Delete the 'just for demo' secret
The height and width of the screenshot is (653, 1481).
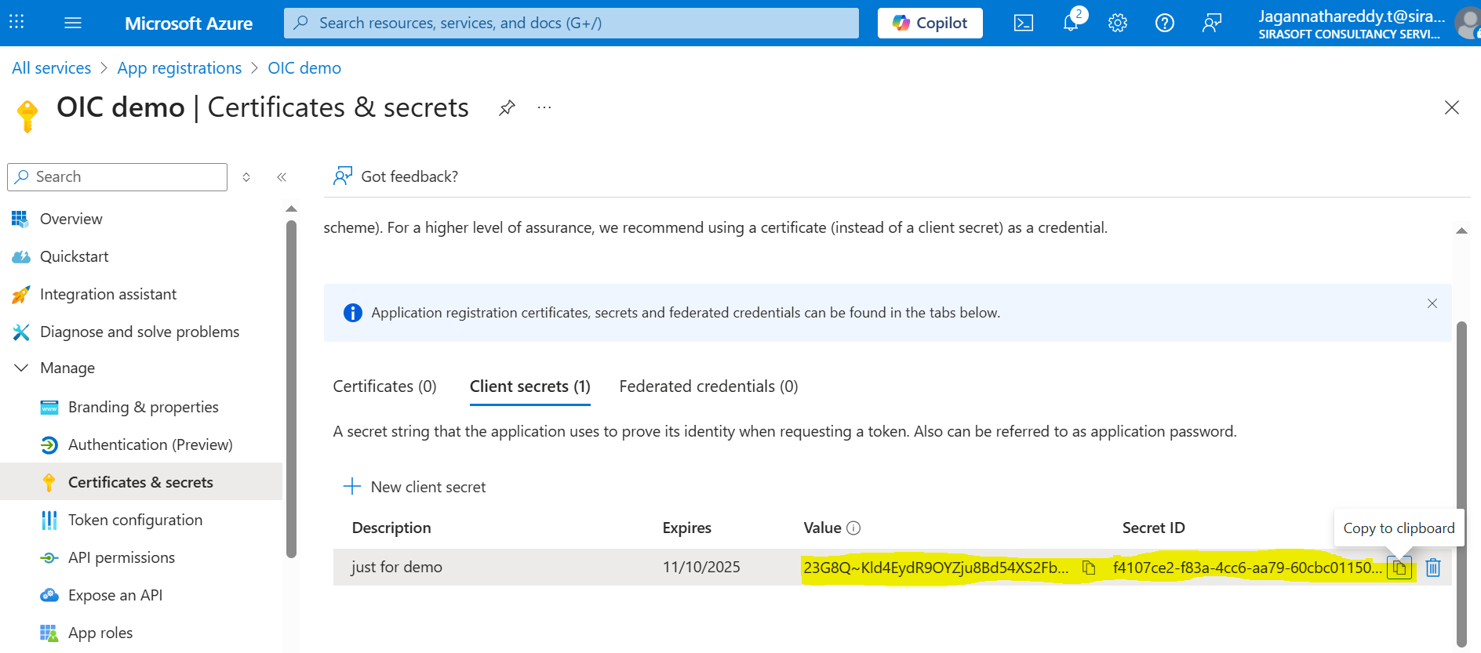(x=1433, y=568)
